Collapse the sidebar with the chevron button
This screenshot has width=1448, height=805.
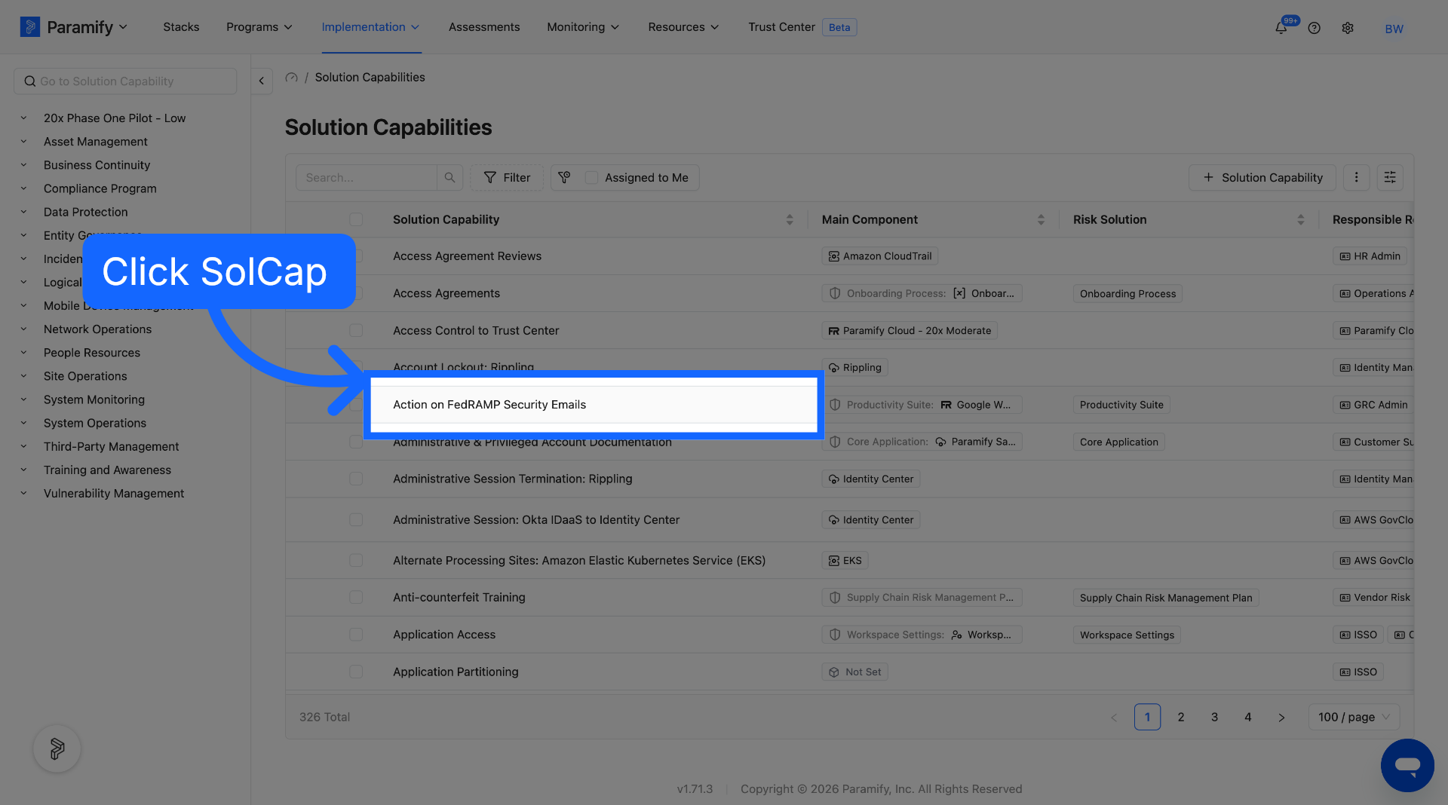pyautogui.click(x=262, y=81)
